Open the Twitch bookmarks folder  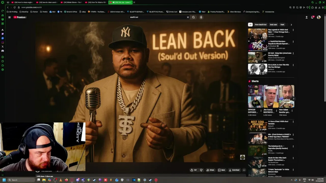pyautogui.click(x=44, y=12)
